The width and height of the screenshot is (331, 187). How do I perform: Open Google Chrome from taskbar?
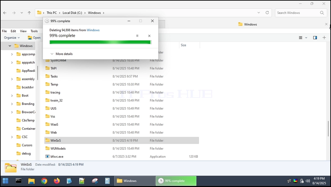point(44,181)
